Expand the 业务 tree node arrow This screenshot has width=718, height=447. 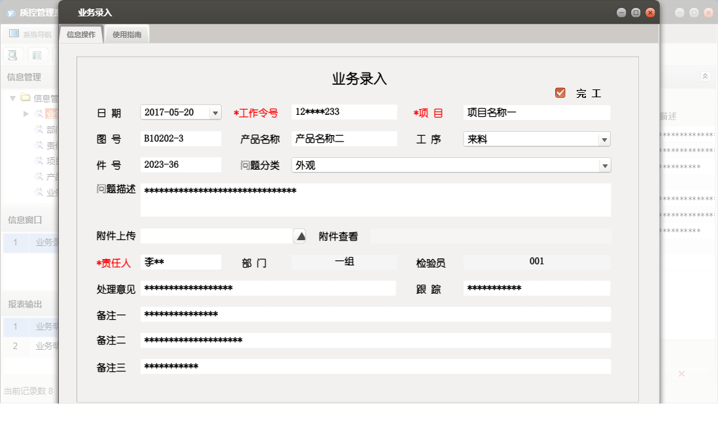click(26, 114)
